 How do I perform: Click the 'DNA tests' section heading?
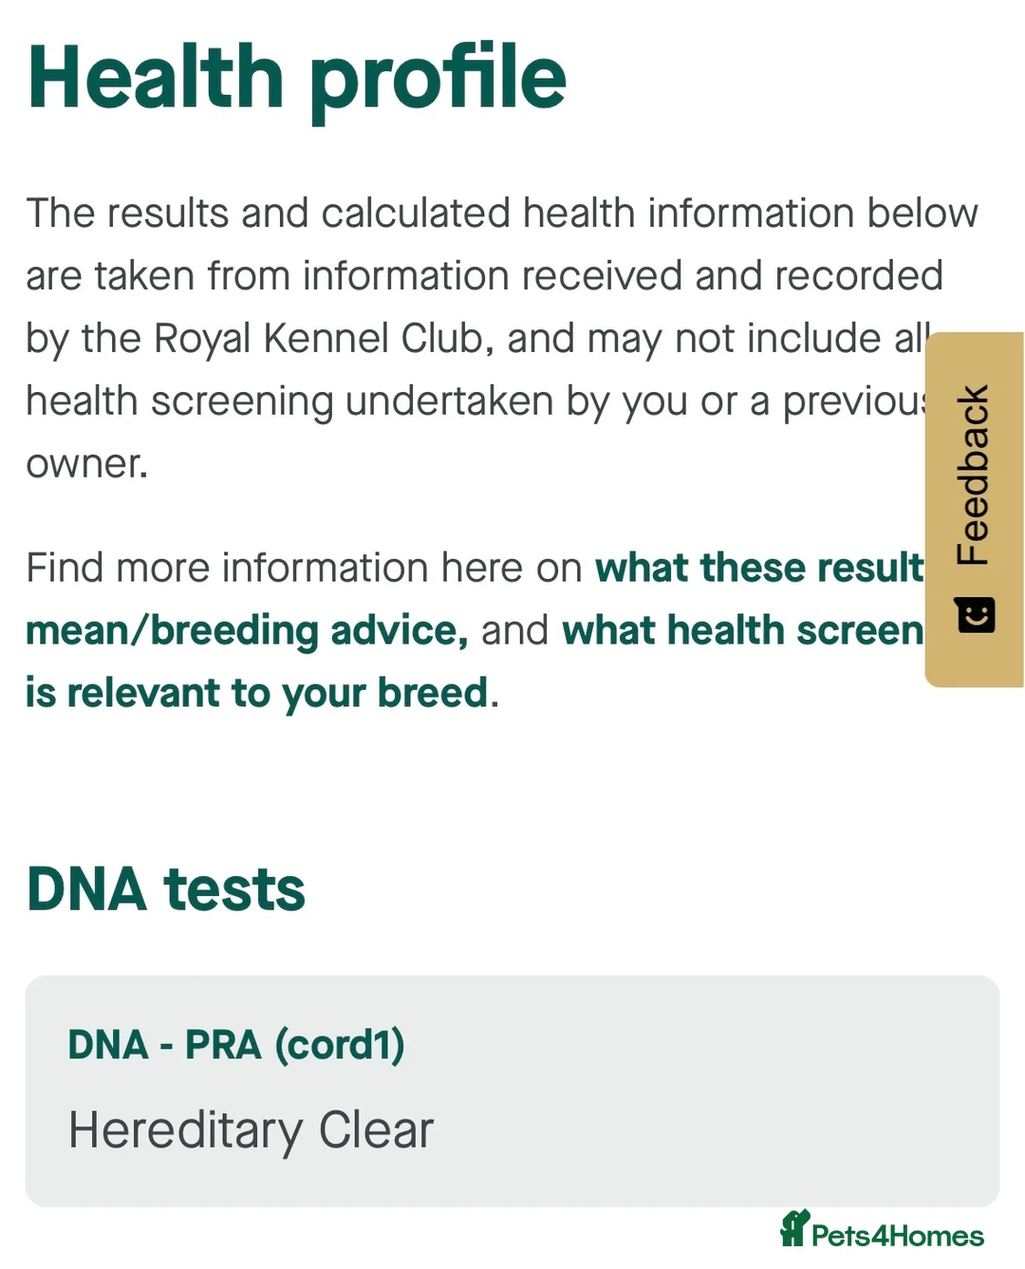[166, 889]
